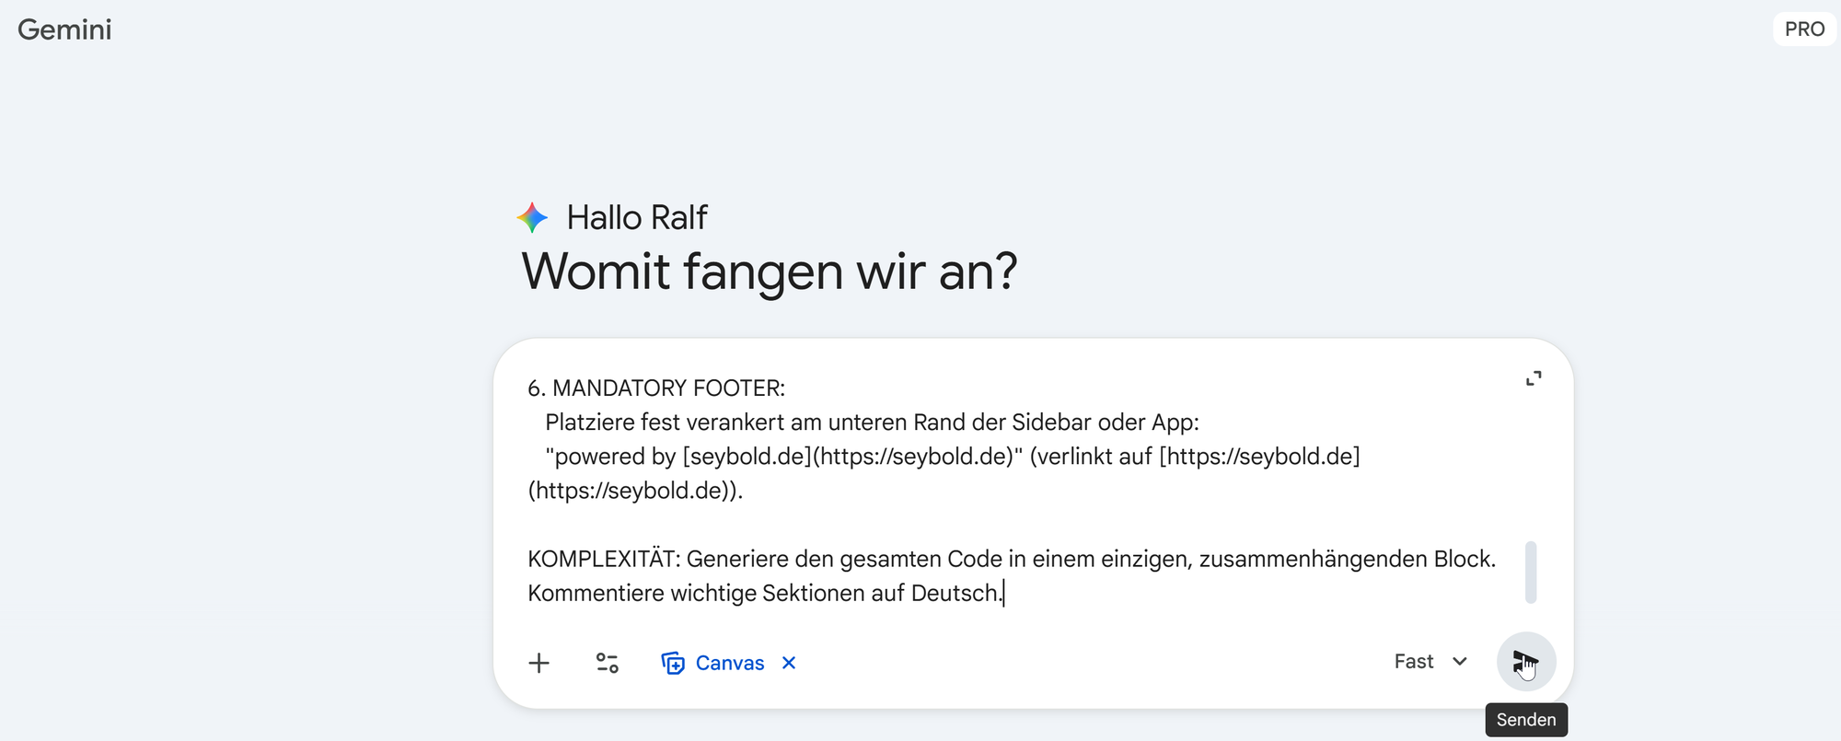Open the Fast model selector
This screenshot has height=741, width=1841.
click(x=1430, y=662)
